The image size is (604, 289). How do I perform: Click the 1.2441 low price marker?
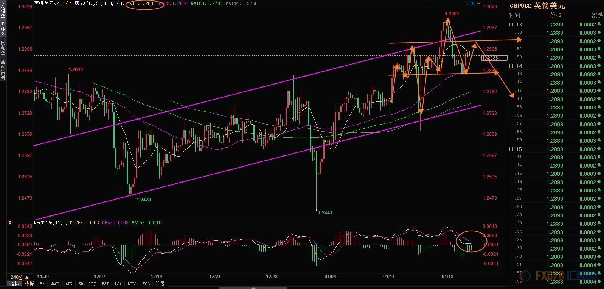point(325,213)
